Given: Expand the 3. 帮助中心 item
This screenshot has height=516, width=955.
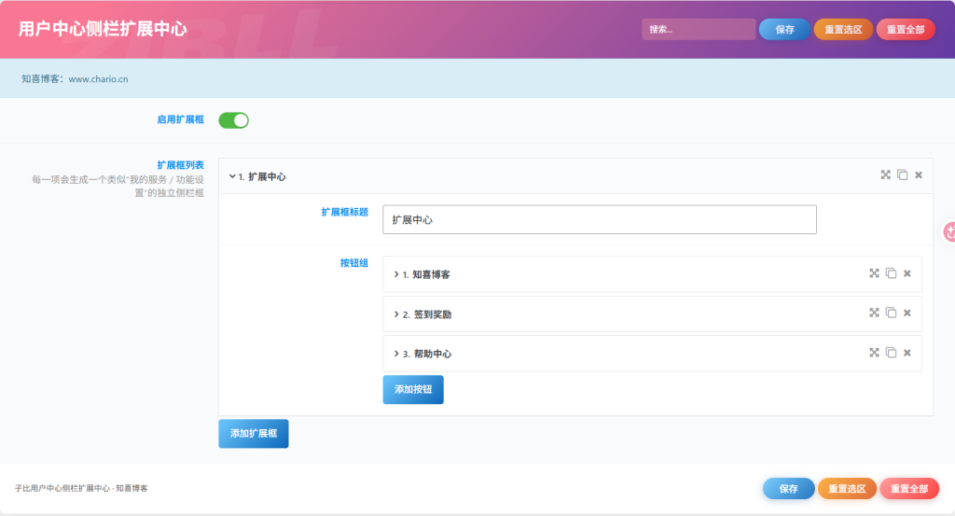Looking at the screenshot, I should coord(652,354).
